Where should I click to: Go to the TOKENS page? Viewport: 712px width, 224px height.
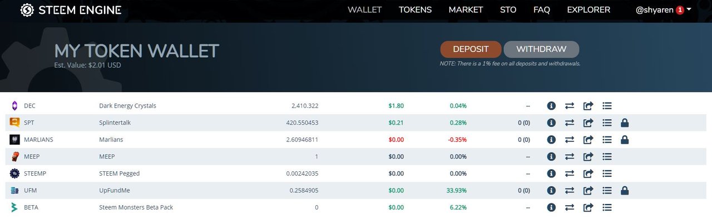(415, 10)
